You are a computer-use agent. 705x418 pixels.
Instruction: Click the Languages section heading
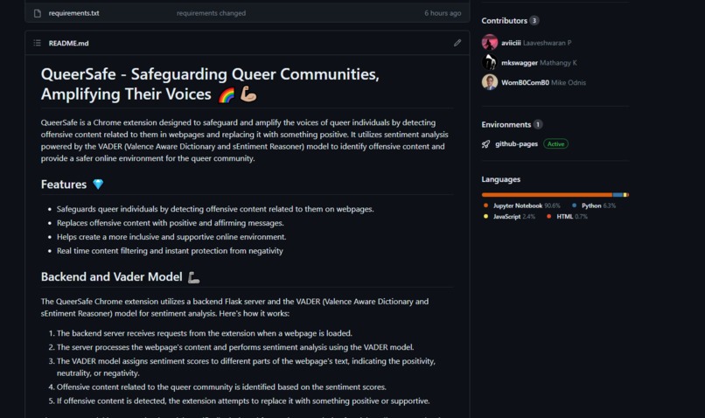[x=500, y=179]
